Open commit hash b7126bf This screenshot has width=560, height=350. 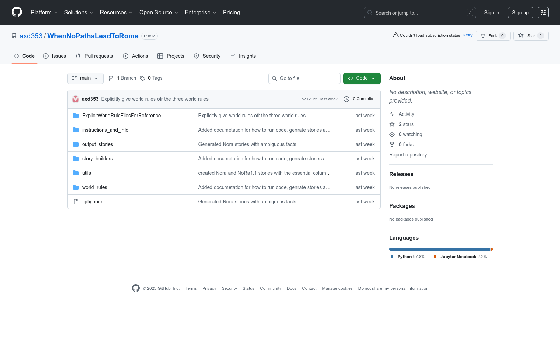pyautogui.click(x=309, y=99)
